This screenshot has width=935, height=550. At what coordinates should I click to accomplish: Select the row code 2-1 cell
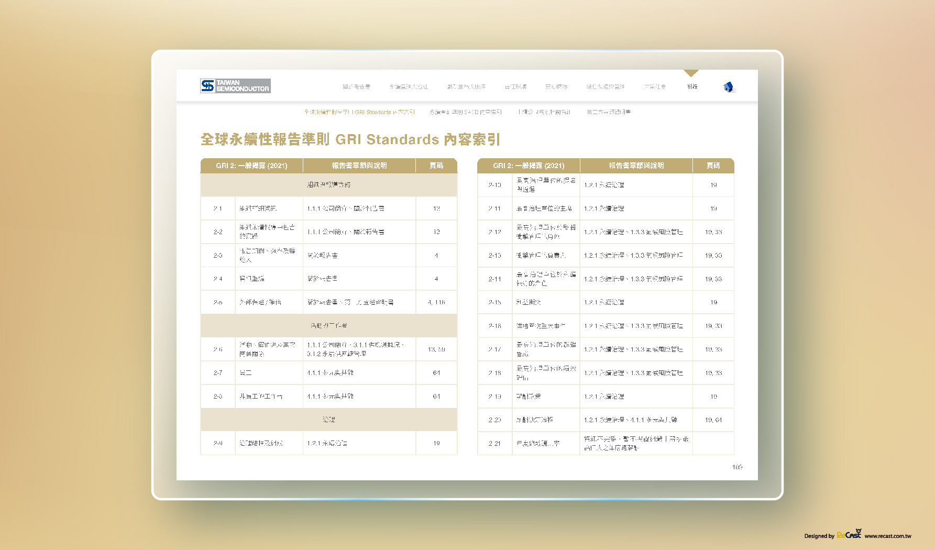point(218,208)
